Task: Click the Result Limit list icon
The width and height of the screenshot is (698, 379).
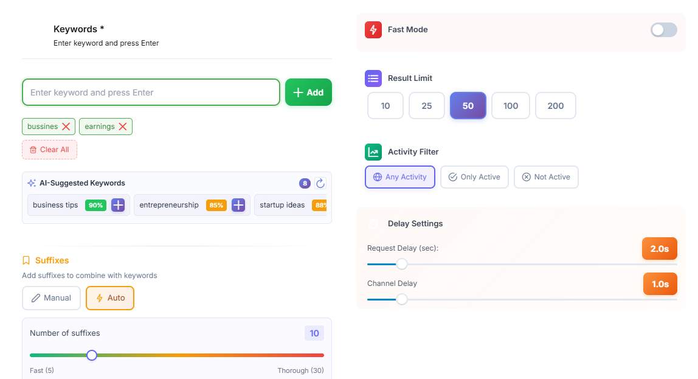Action: pyautogui.click(x=373, y=78)
